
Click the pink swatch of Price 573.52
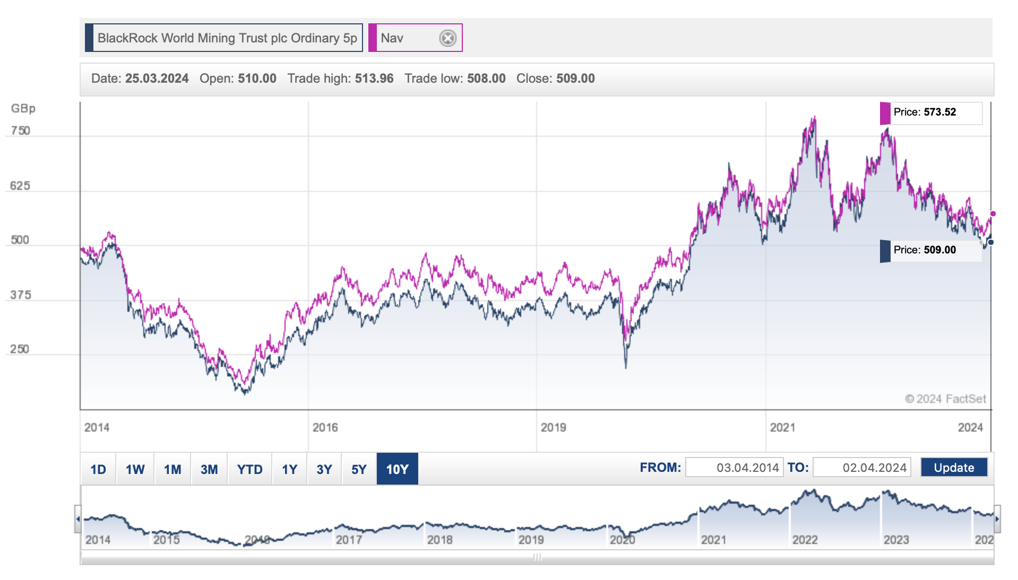pos(885,113)
